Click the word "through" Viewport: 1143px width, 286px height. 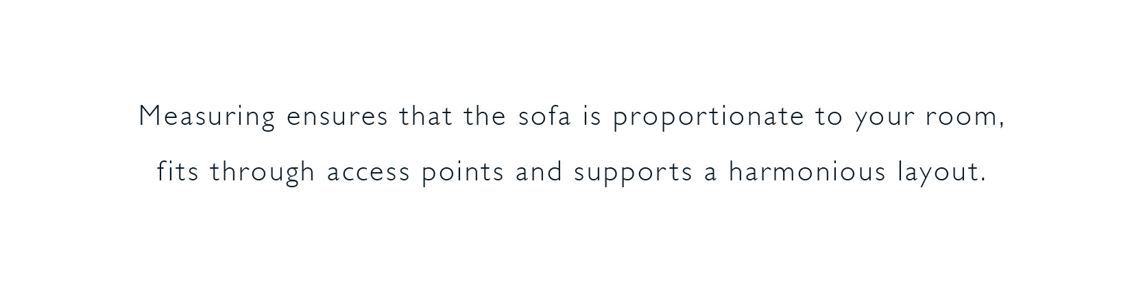click(x=263, y=173)
